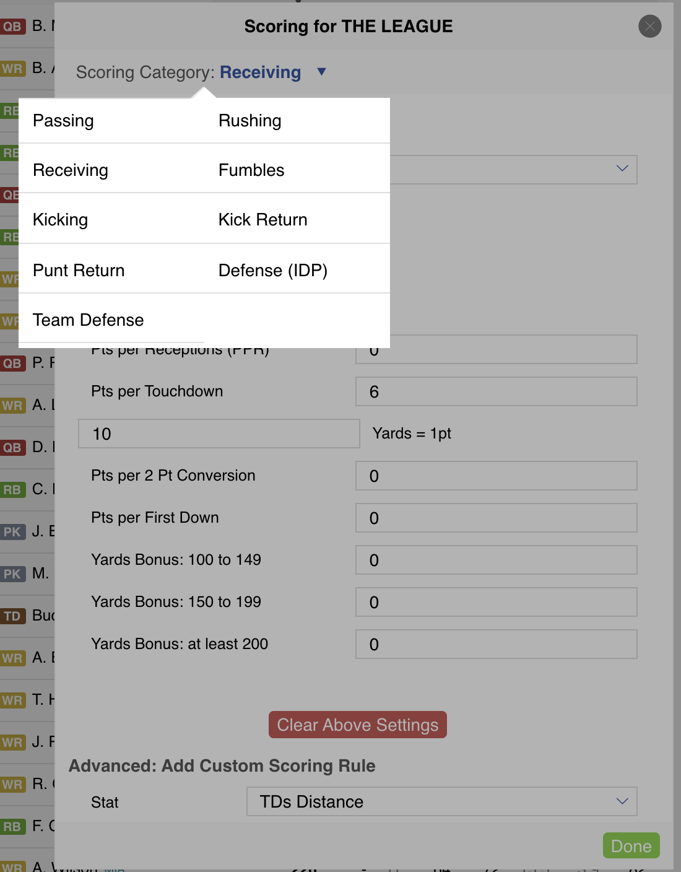Click Yards Bonus at least 200 field
The image size is (681, 872).
coord(496,645)
